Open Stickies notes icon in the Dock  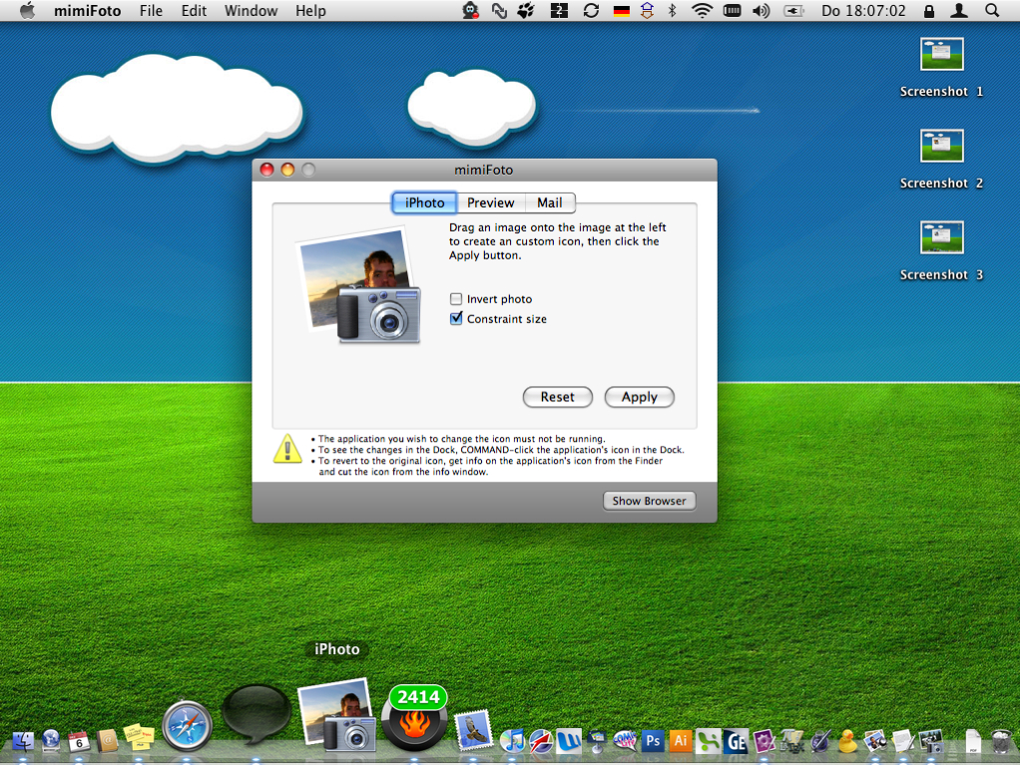point(139,738)
